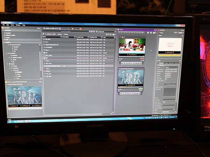Open the Windows Start button
Viewport: 210px width, 157px height.
pos(10,121)
